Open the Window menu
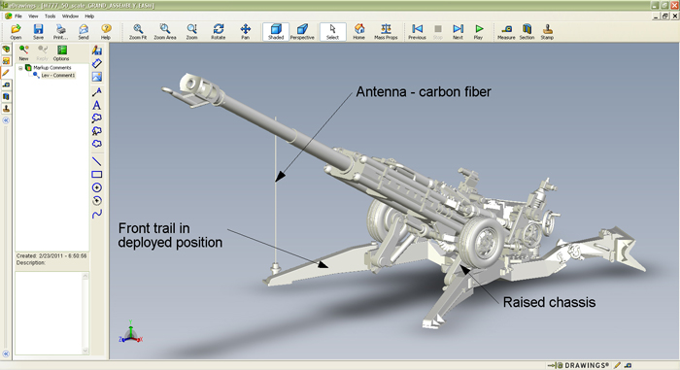 (70, 17)
